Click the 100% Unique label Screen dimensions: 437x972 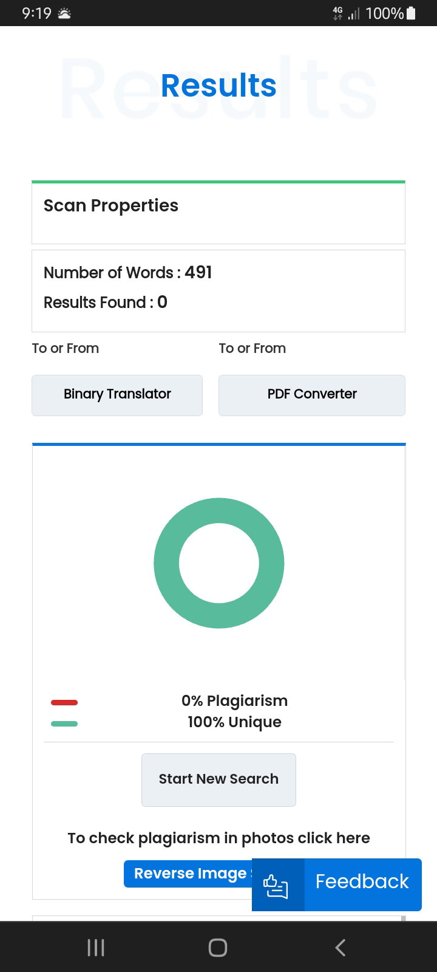234,722
